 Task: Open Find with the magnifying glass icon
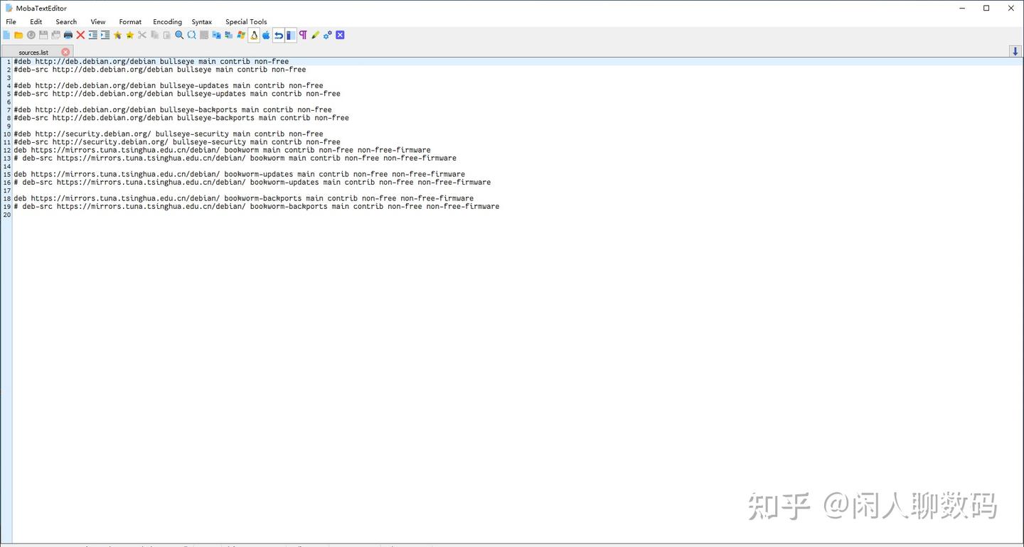[179, 35]
